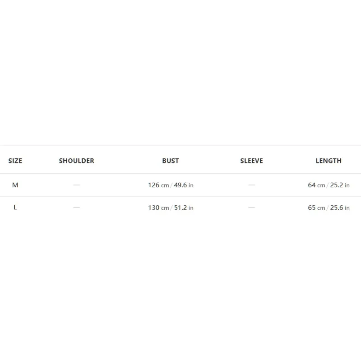Click the 25.2 in length measurement
Viewport: 361px width, 361px height.
click(340, 185)
